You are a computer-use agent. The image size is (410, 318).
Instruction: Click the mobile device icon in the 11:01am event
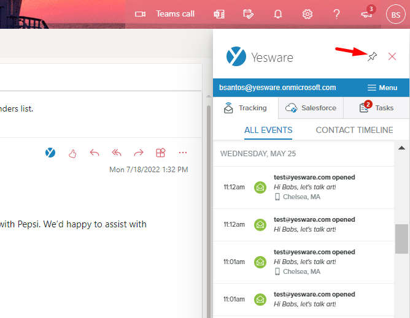(277, 271)
